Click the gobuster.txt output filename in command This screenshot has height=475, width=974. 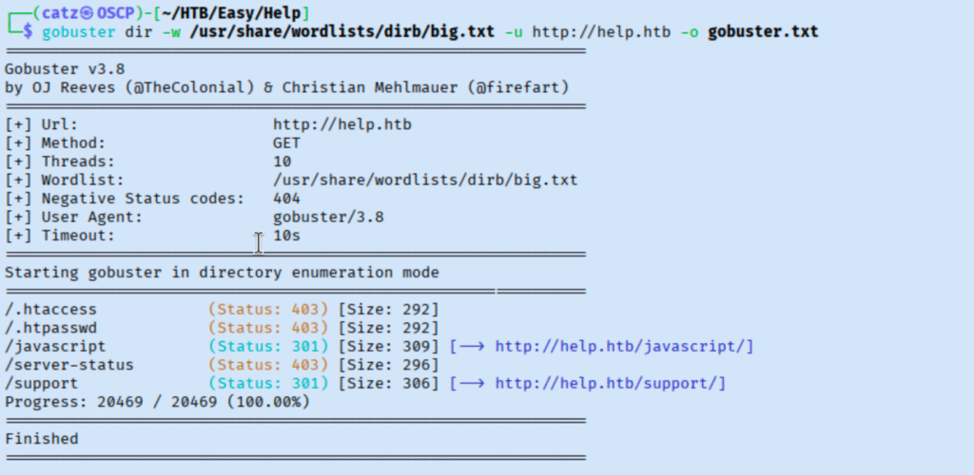[763, 32]
